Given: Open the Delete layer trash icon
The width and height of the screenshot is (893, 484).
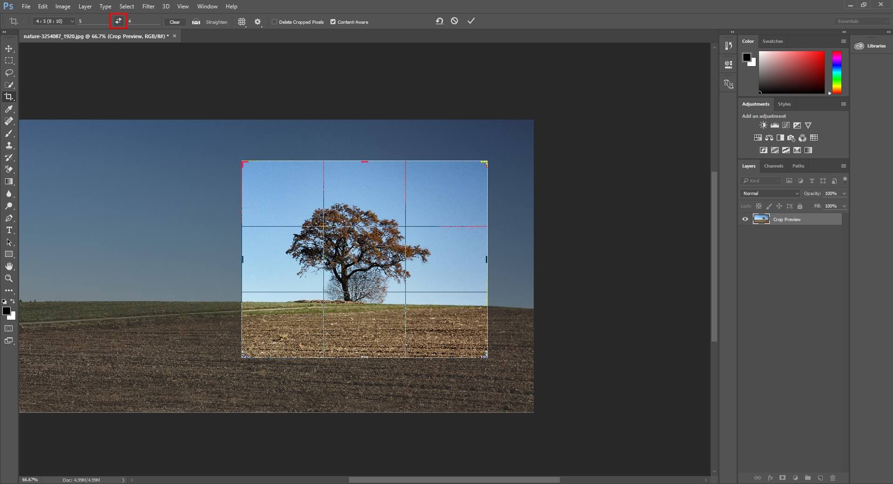Looking at the screenshot, I should pyautogui.click(x=833, y=478).
